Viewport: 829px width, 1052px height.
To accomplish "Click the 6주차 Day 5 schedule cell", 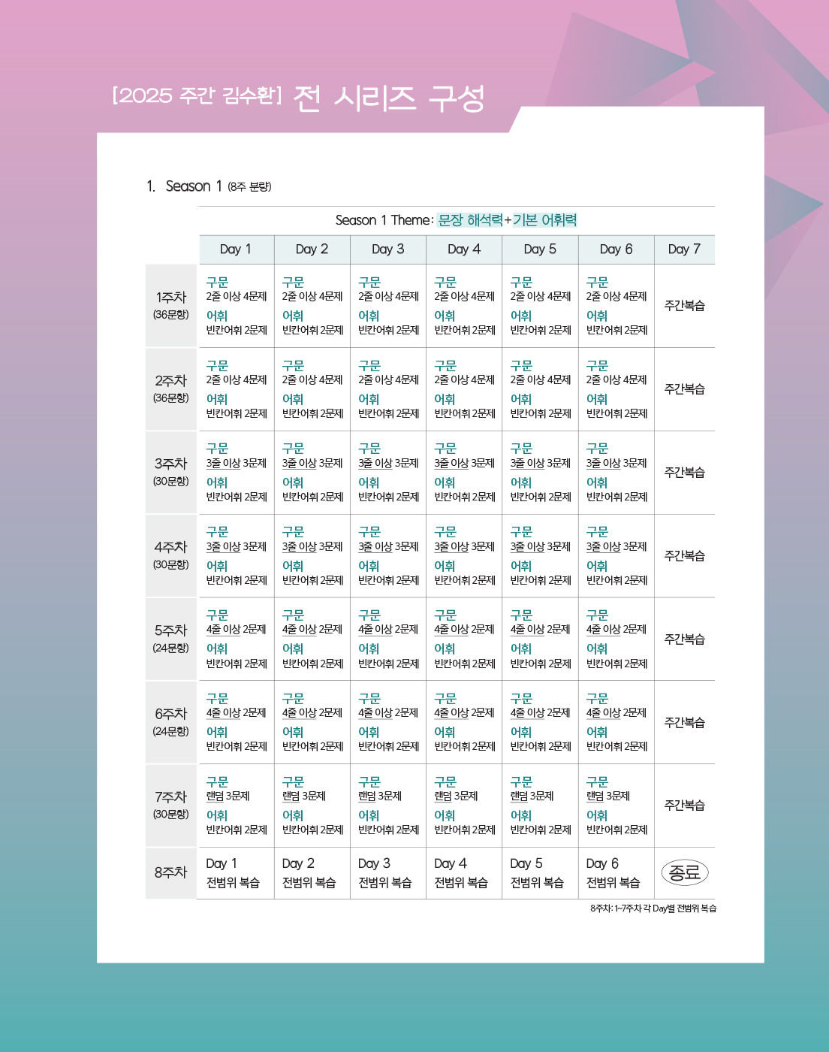I will pyautogui.click(x=540, y=722).
